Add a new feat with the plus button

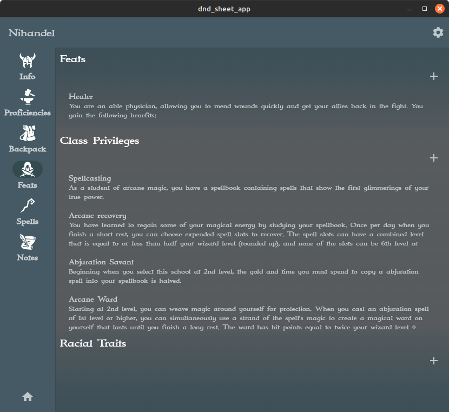pyautogui.click(x=433, y=76)
